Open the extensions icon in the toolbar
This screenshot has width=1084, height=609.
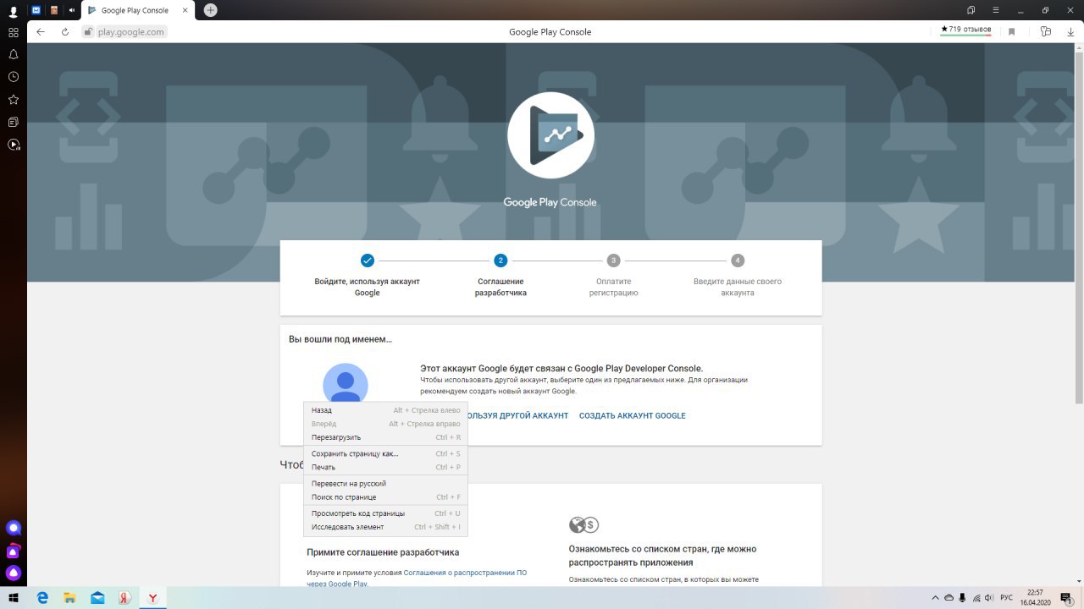pos(1046,32)
